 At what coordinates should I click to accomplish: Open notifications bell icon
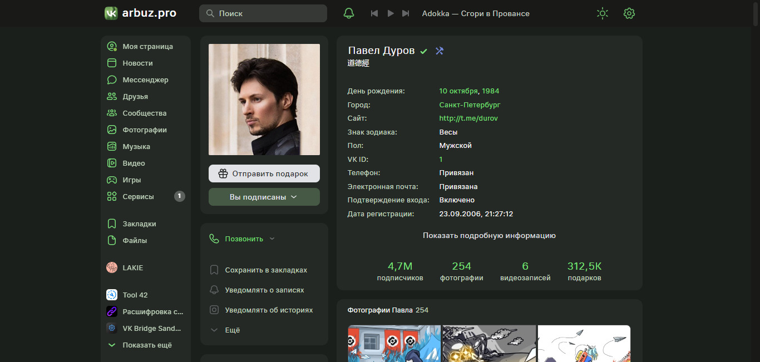349,13
